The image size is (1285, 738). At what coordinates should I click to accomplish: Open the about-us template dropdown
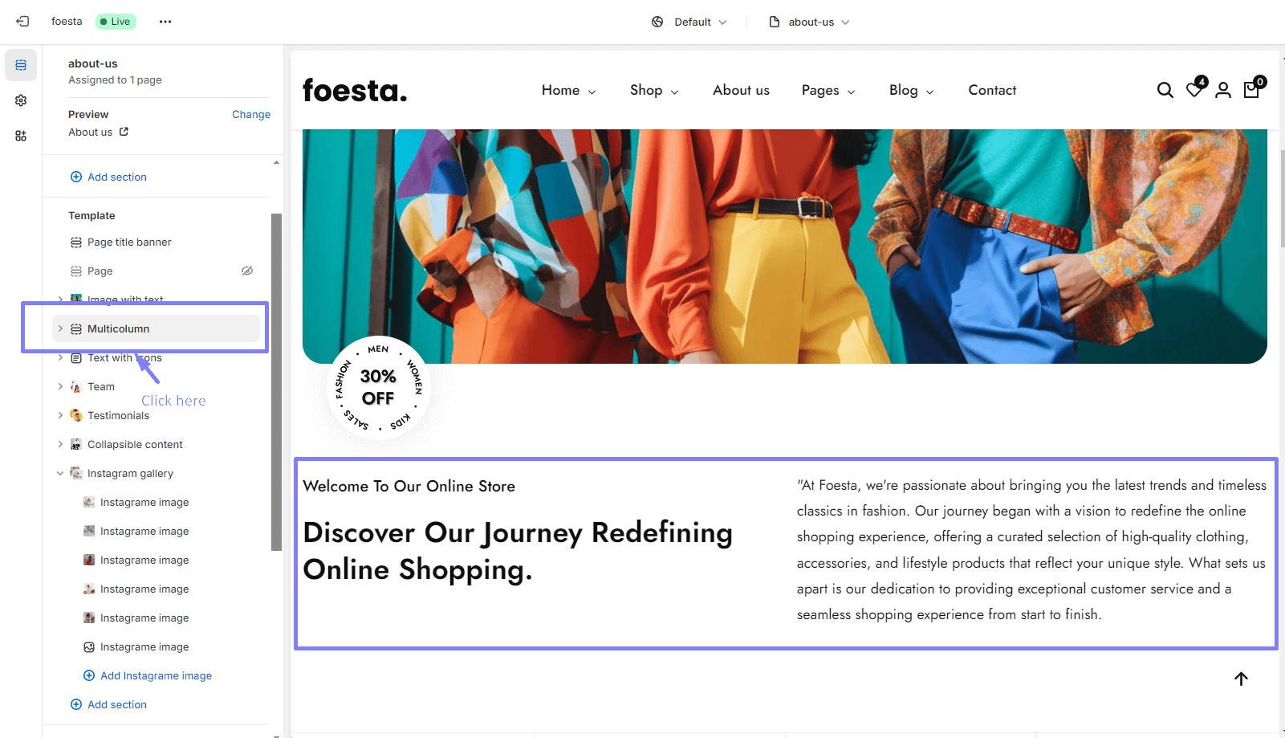809,22
